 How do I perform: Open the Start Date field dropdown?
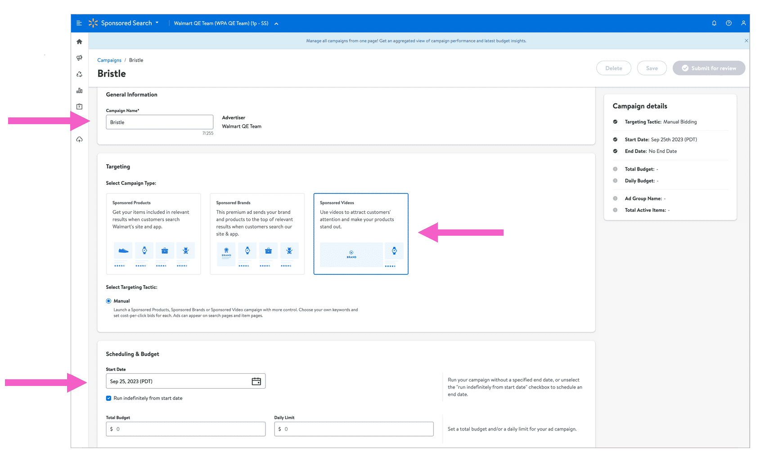(x=180, y=381)
